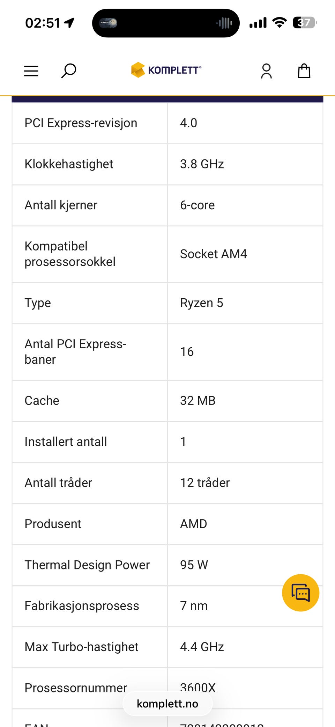
Task: Tap the Dynamic Island audio waveform
Action: (224, 23)
